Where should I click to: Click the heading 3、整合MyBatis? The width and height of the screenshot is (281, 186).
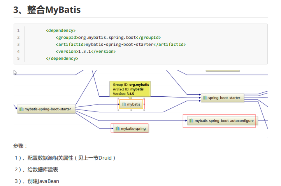coord(47,10)
